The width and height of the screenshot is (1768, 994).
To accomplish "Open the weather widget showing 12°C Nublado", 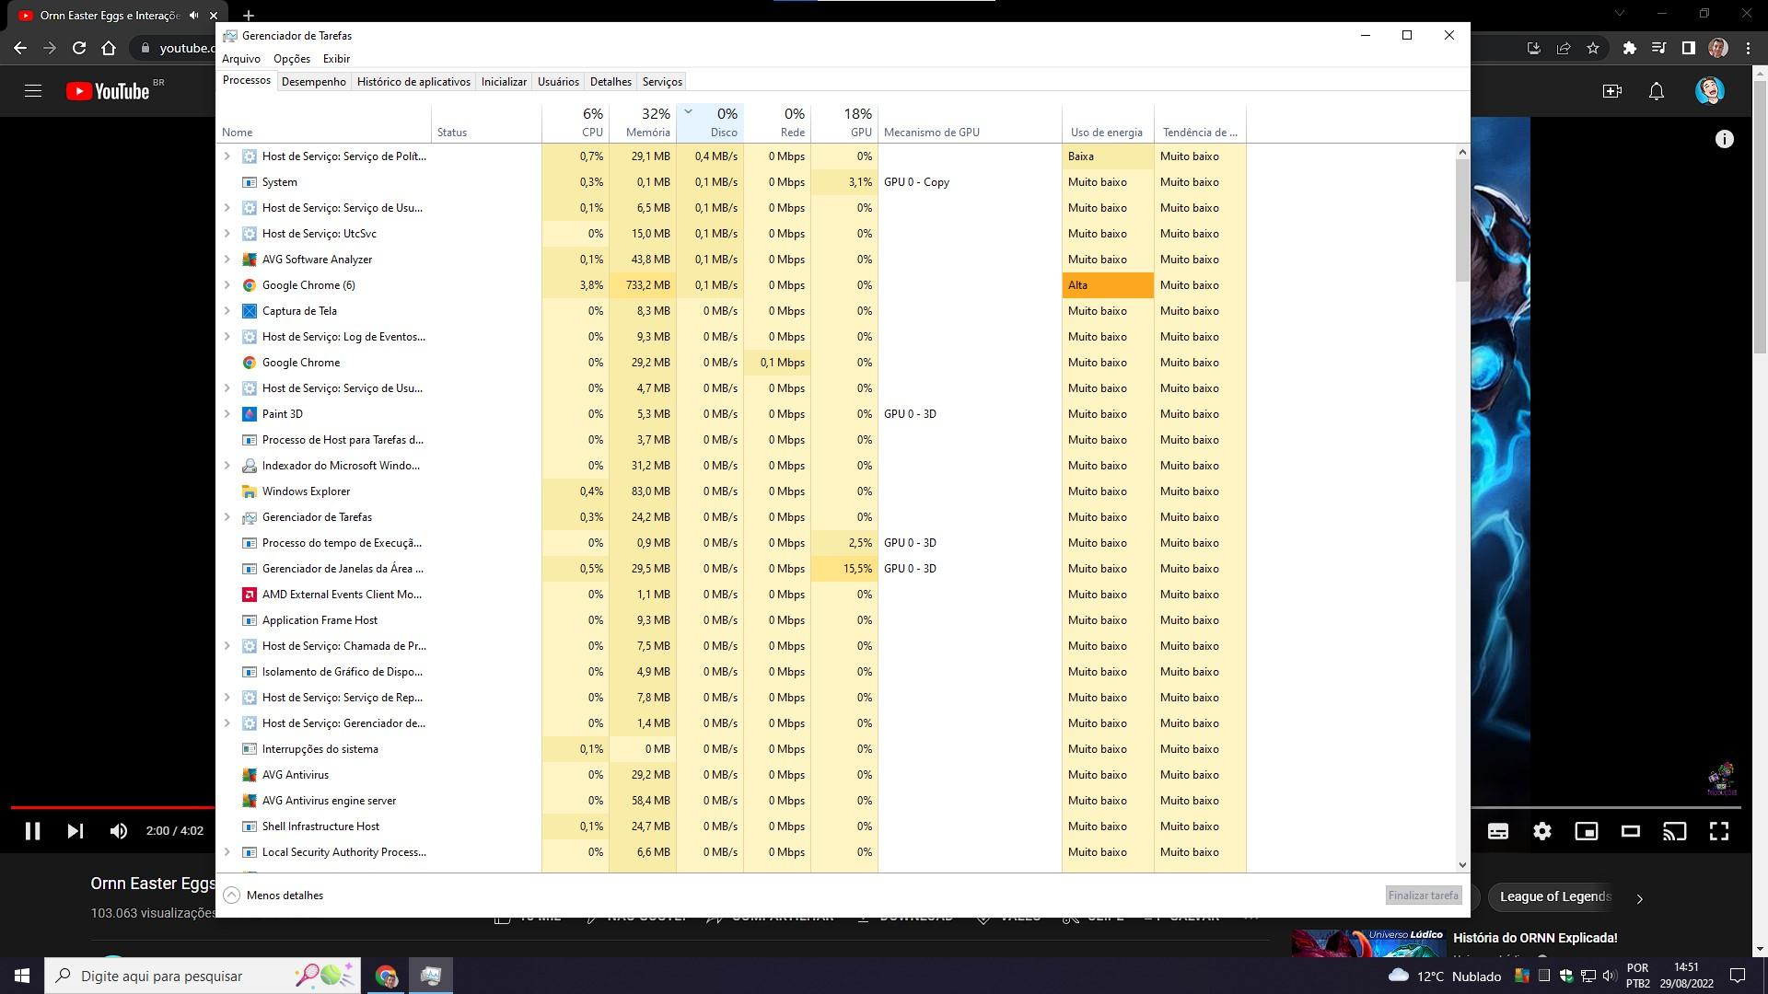I will 1444,976.
